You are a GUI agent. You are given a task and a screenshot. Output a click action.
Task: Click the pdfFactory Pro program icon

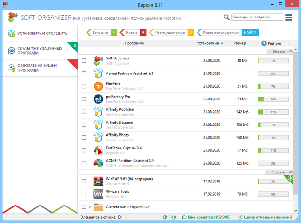[98, 99]
